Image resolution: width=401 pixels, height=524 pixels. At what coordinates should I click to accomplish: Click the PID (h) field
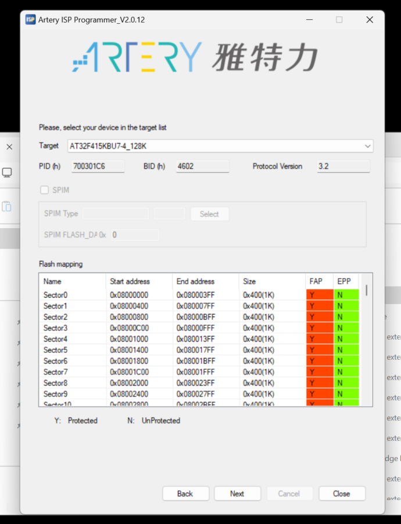(x=98, y=167)
